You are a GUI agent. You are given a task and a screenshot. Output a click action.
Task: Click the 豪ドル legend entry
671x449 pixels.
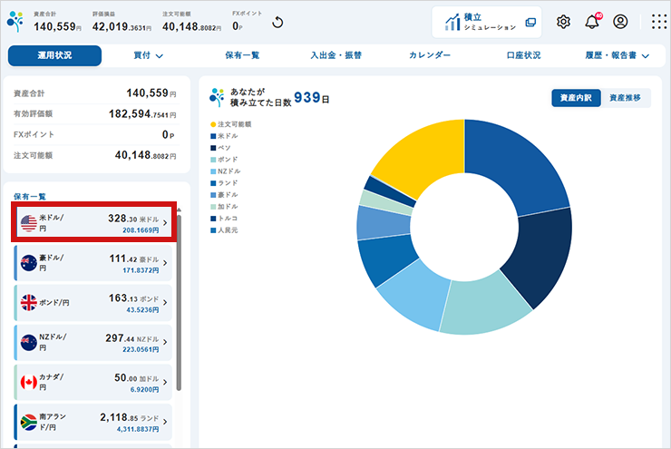(x=224, y=195)
